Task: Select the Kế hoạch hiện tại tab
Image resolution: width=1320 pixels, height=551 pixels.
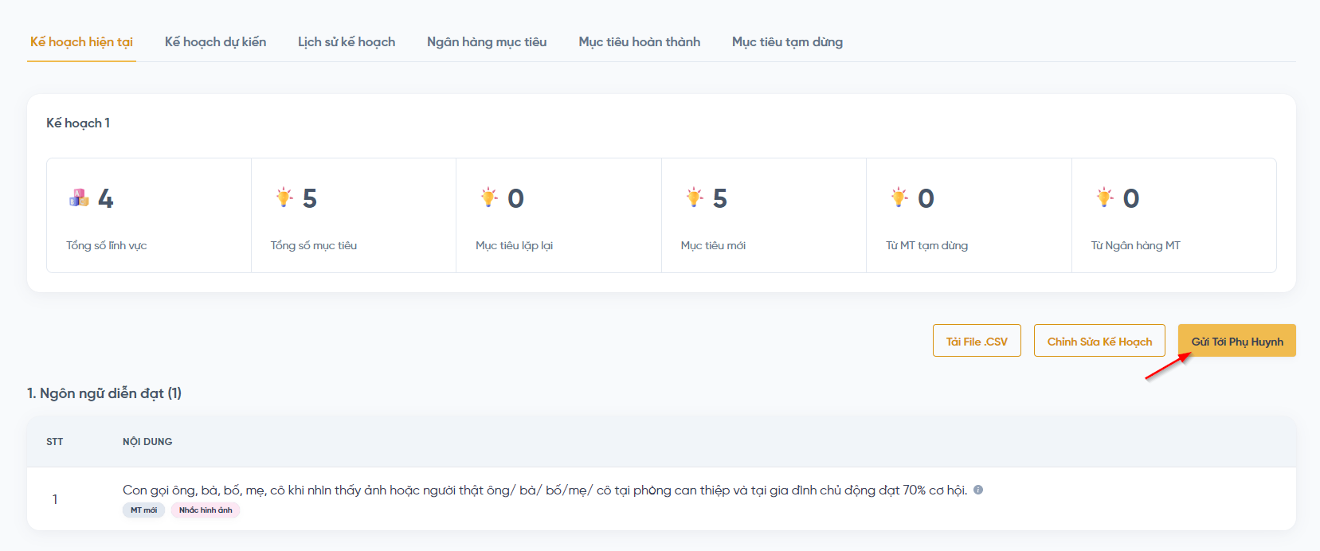Action: pos(81,42)
